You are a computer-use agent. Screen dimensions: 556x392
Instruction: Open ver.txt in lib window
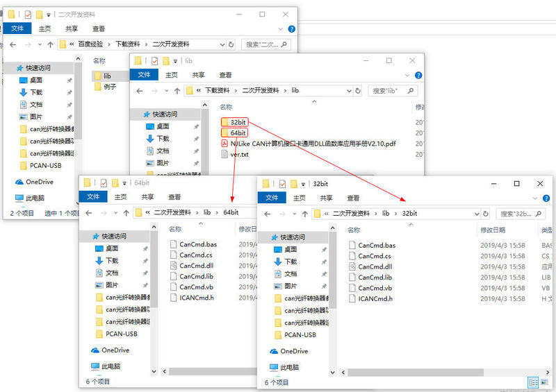[239, 155]
